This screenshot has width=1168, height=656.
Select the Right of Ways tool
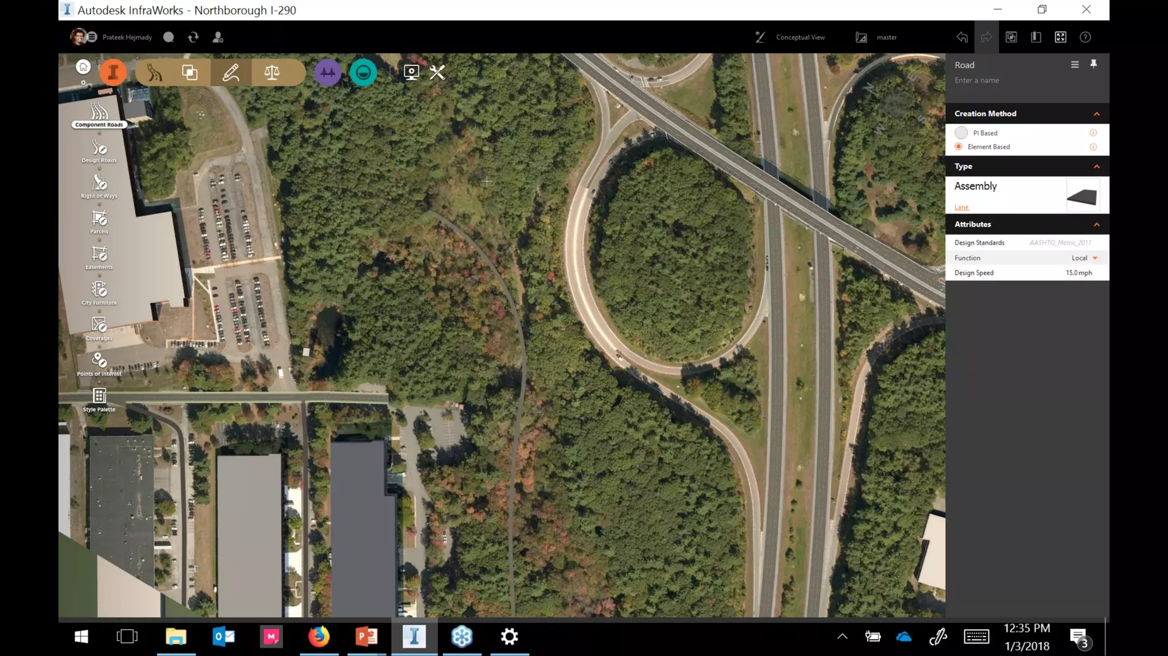coord(99,187)
